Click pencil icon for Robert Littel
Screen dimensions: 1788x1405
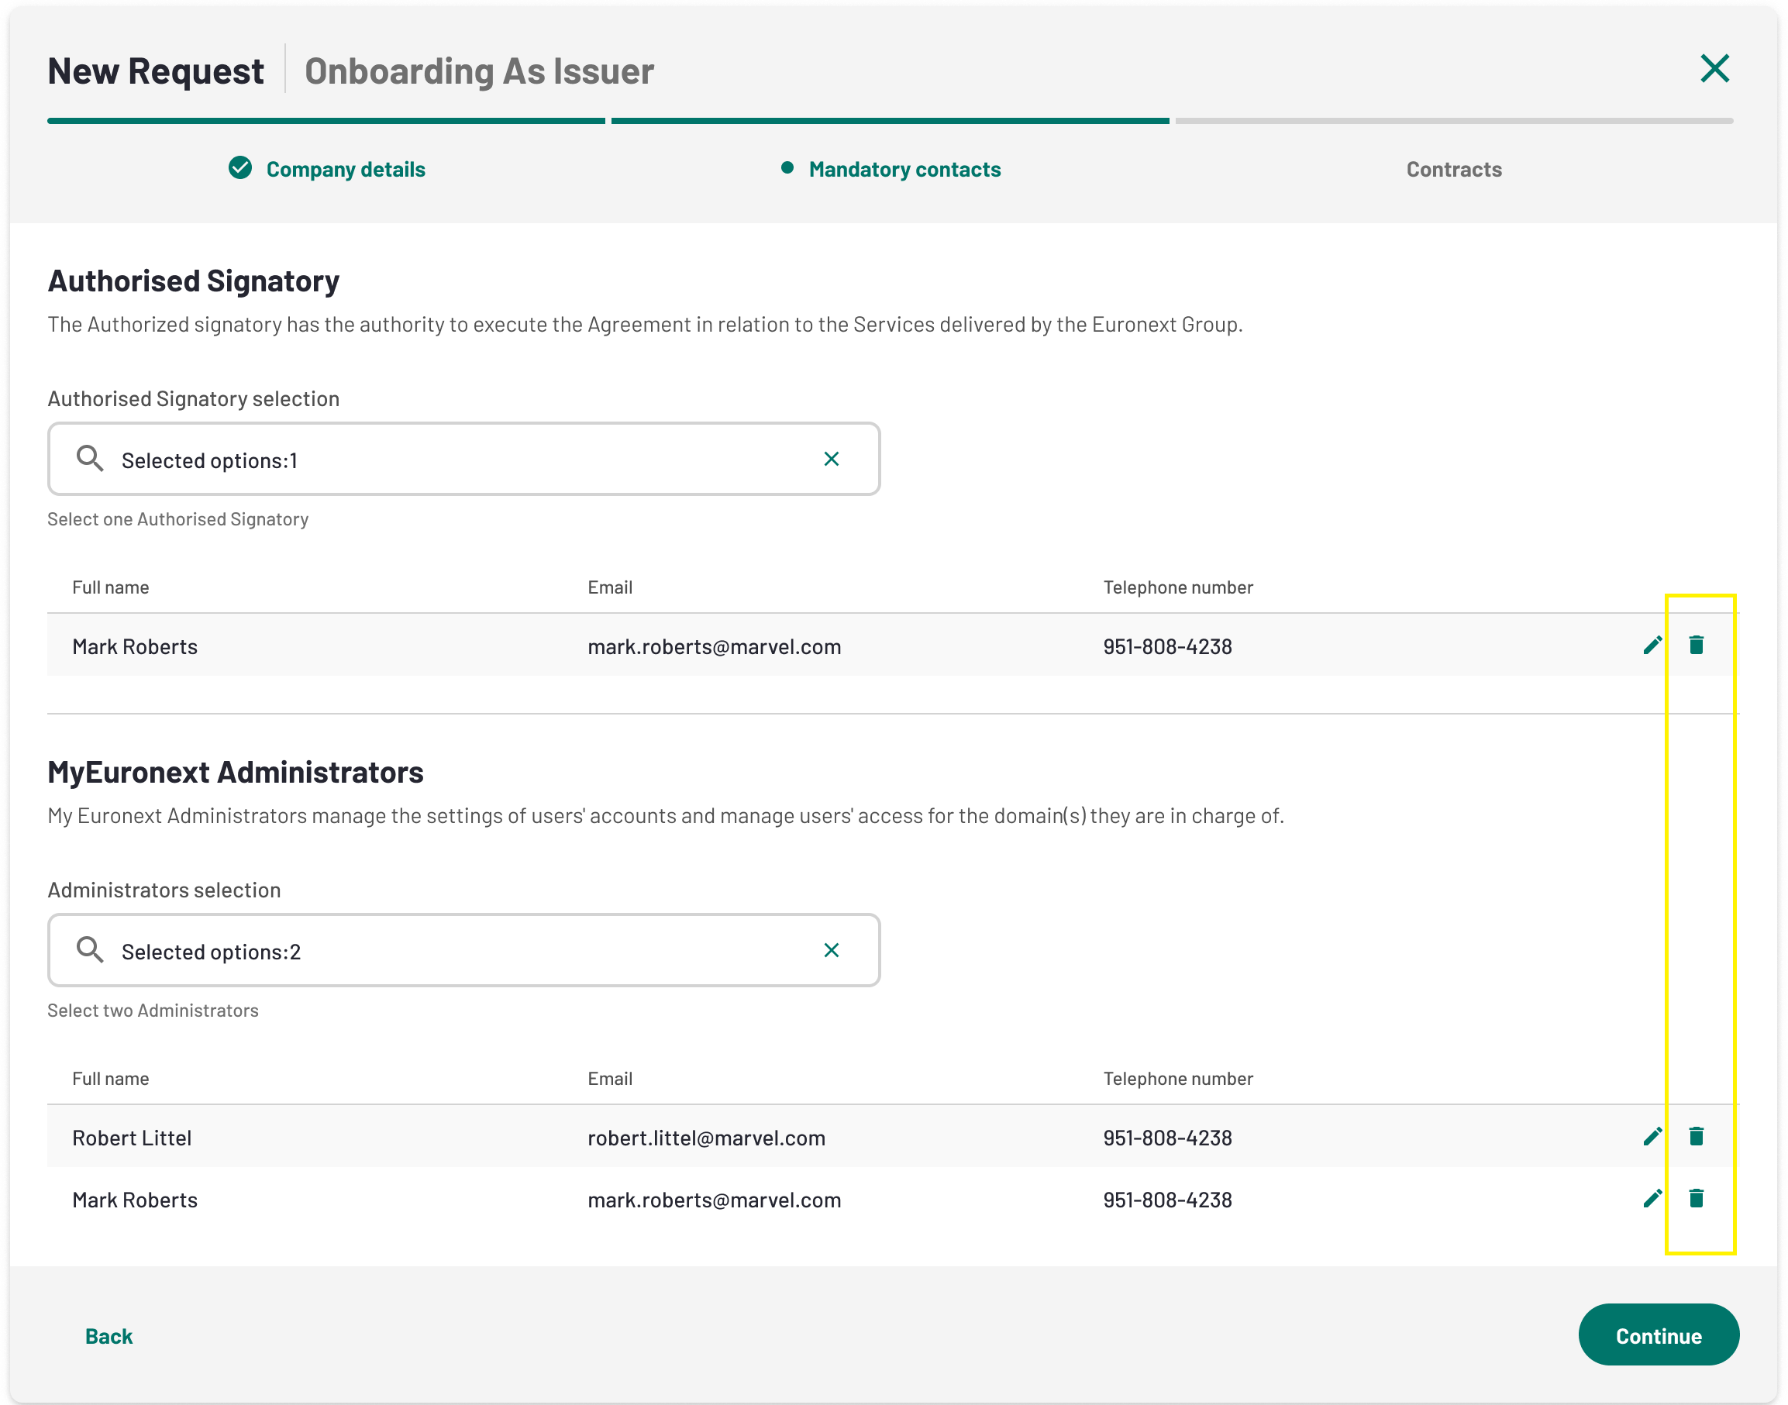pos(1652,1137)
